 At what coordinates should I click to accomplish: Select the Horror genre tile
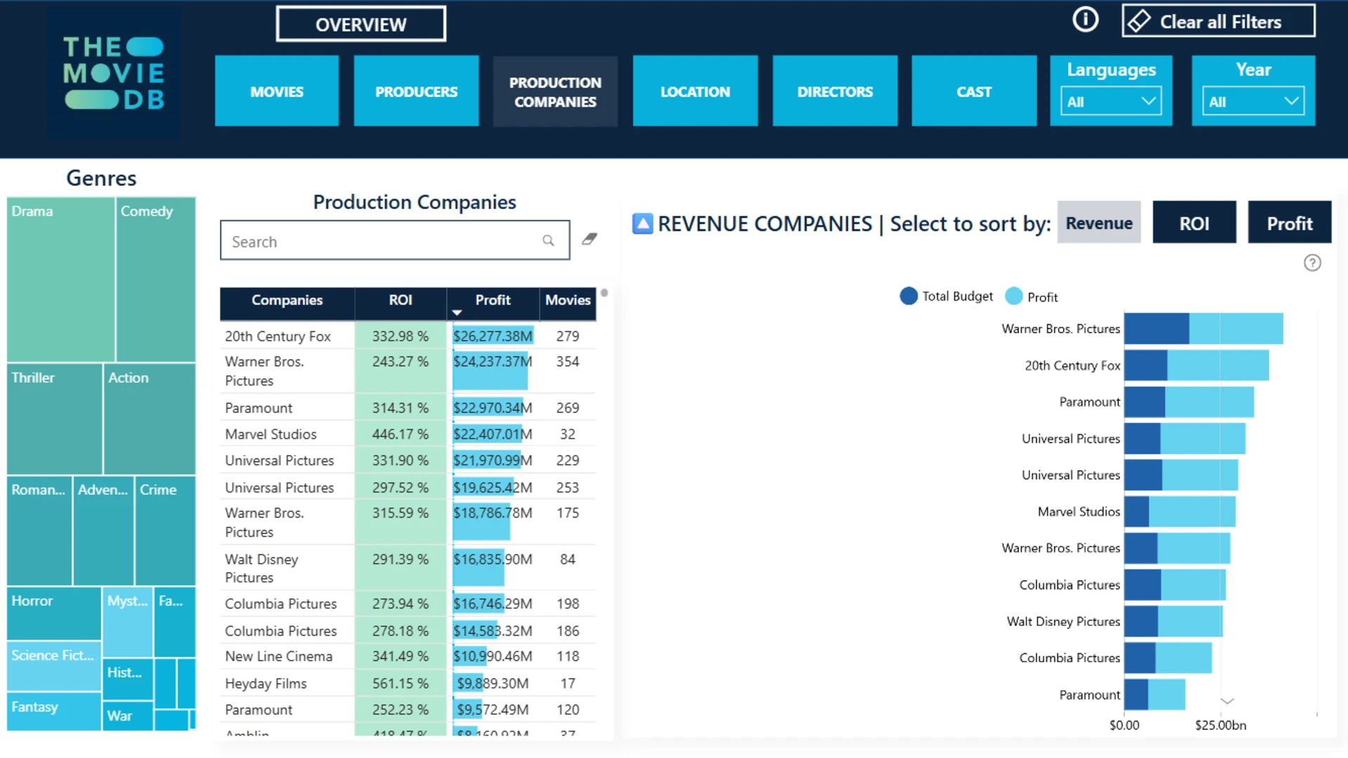54,613
